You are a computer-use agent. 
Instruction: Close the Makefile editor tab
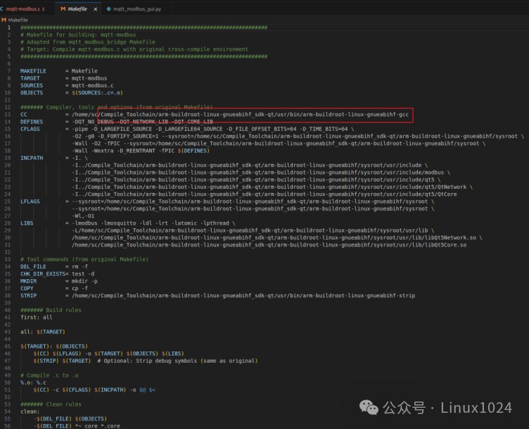point(94,9)
